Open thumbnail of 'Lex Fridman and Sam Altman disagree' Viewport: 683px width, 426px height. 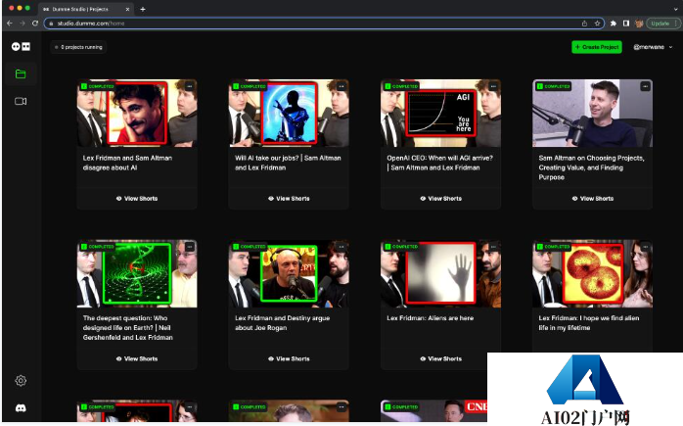pyautogui.click(x=137, y=113)
